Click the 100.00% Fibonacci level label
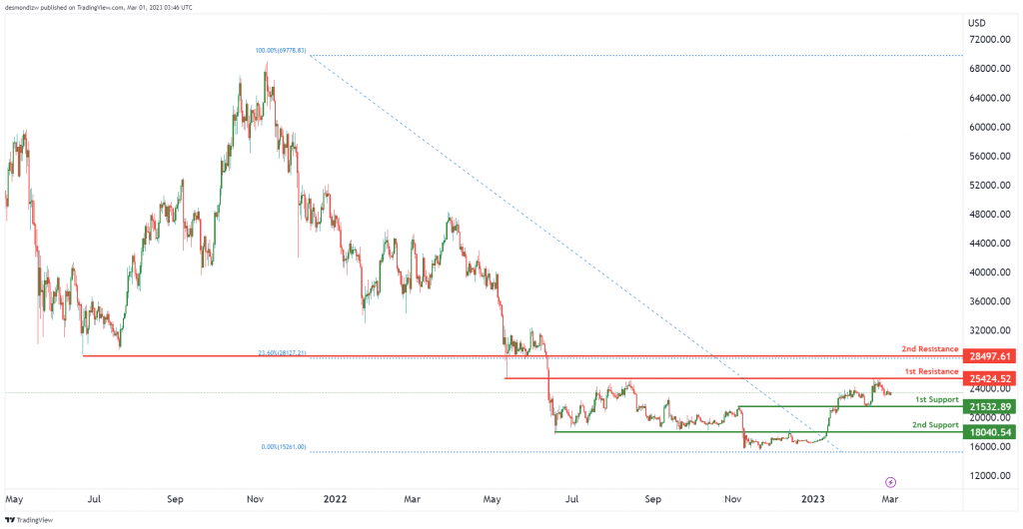Viewport: 1023px width, 529px height. pyautogui.click(x=281, y=50)
